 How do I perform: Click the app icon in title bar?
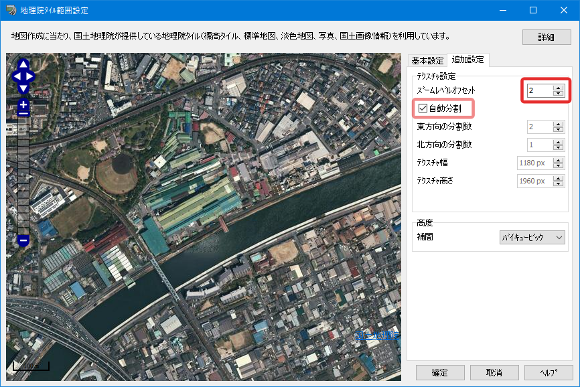click(11, 10)
